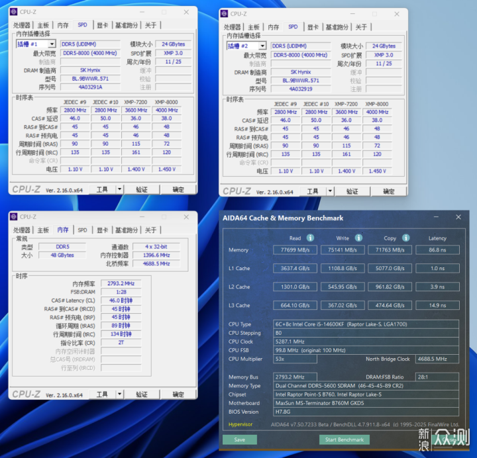The height and width of the screenshot is (458, 477).
Task: Click the Read info icon in AIDA64
Action: coord(310,238)
